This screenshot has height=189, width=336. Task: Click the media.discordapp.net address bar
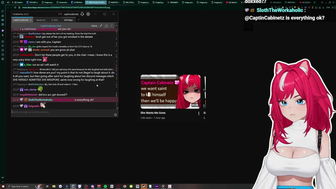66,7
